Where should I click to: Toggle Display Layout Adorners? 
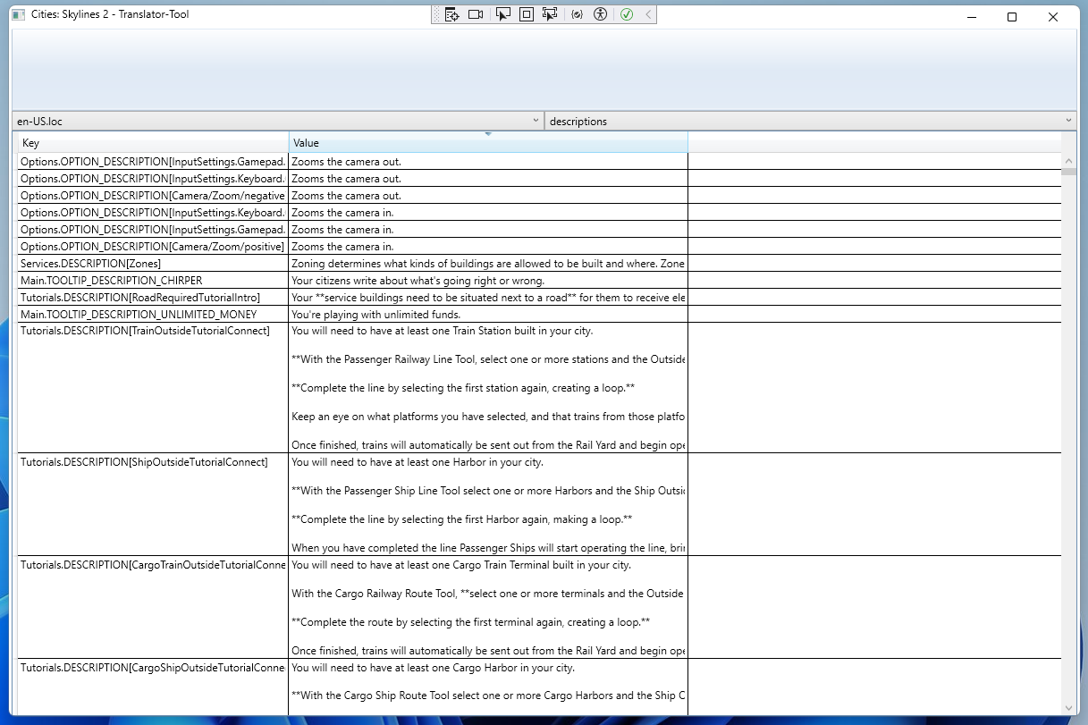click(x=526, y=13)
